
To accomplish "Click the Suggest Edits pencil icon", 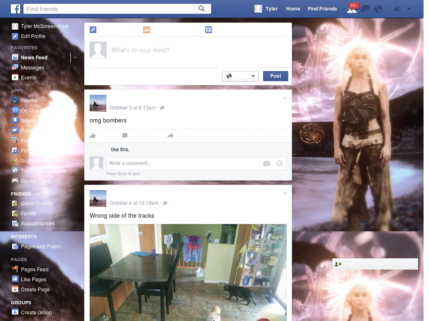I will [x=15, y=160].
